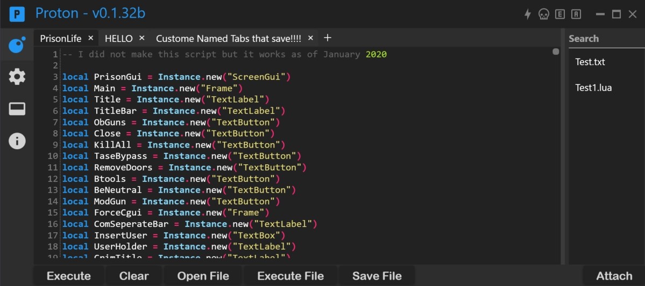This screenshot has width=645, height=286.
Task: Click the BeNeutral declaration on line 13
Action: [179, 190]
